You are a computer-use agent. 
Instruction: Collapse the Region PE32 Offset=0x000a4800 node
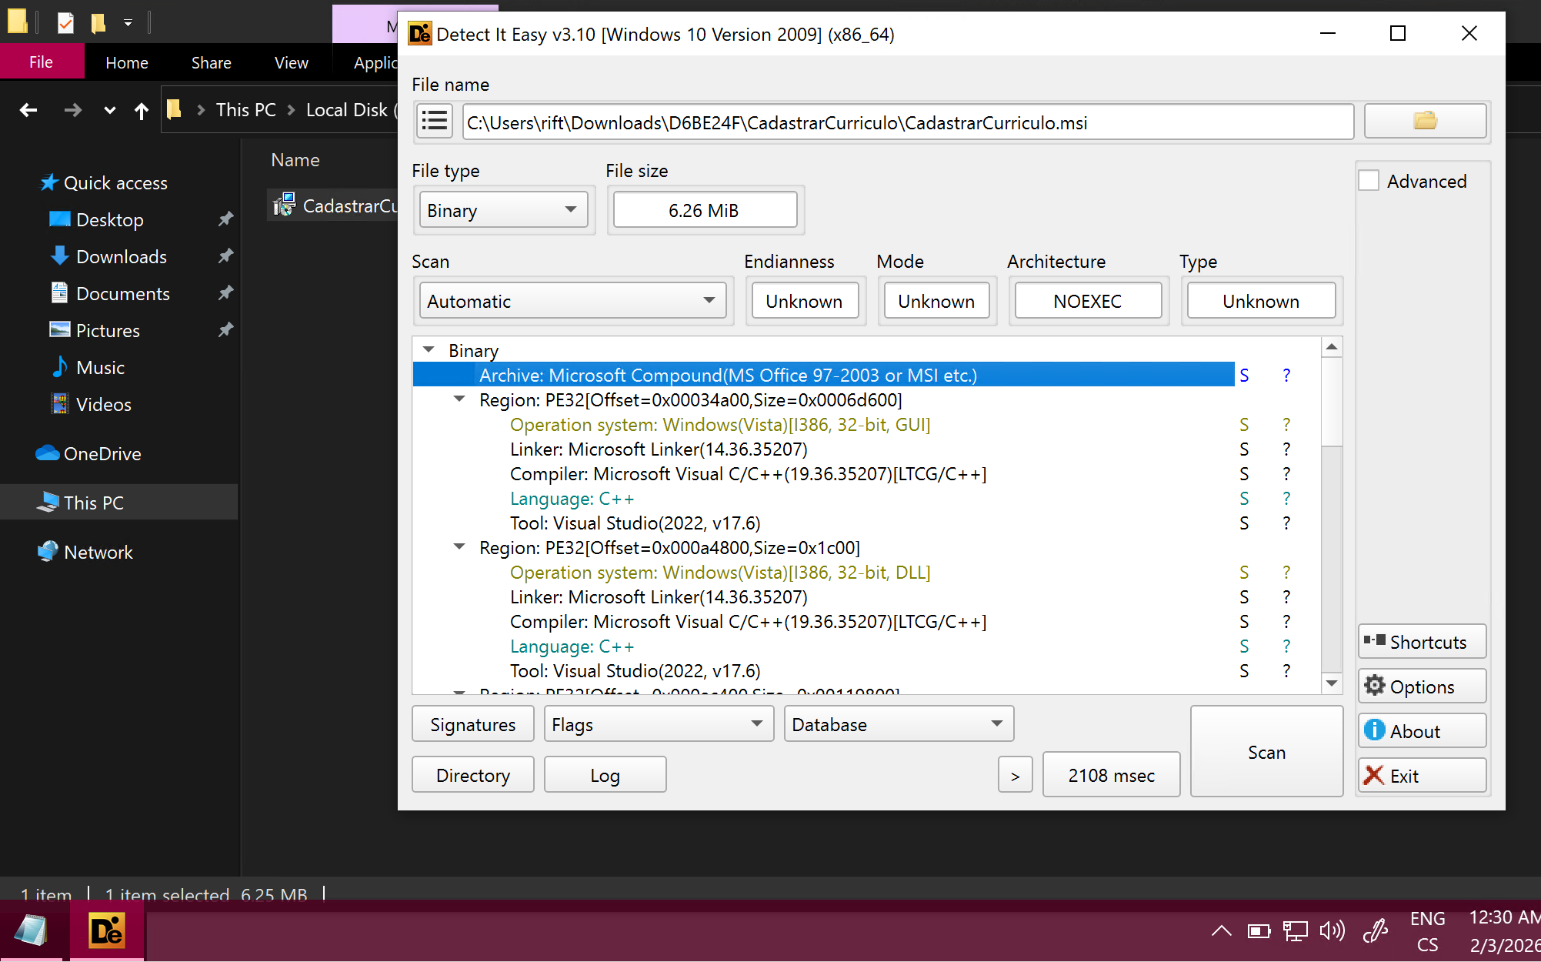click(x=459, y=547)
